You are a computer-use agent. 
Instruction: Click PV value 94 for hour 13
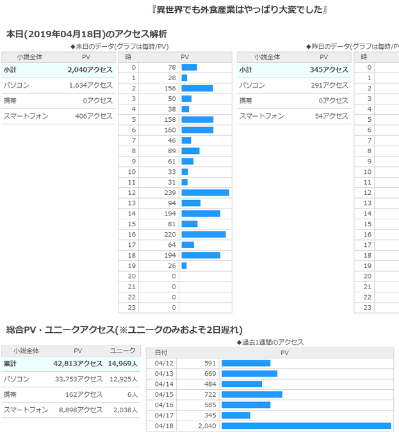tap(172, 203)
